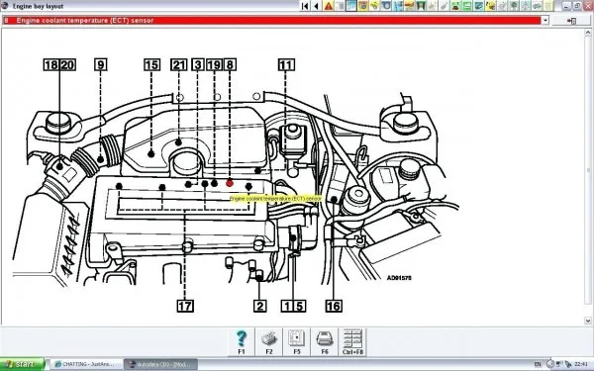Click the vertical scrollbar up arrow

(588, 33)
